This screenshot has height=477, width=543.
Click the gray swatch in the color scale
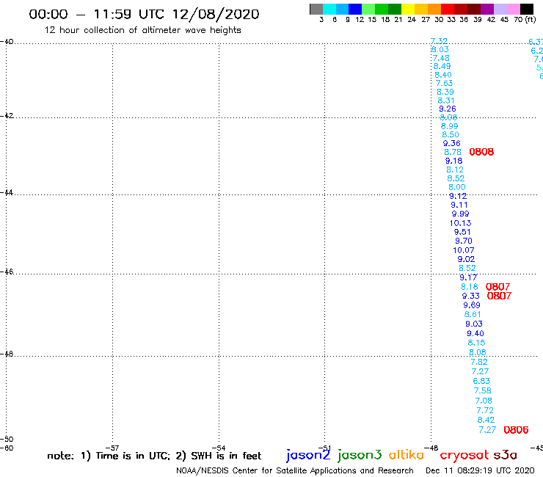coord(316,9)
